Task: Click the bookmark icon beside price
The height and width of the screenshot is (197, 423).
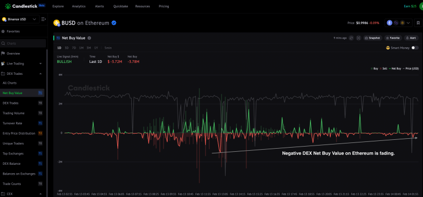Action: click(x=418, y=23)
